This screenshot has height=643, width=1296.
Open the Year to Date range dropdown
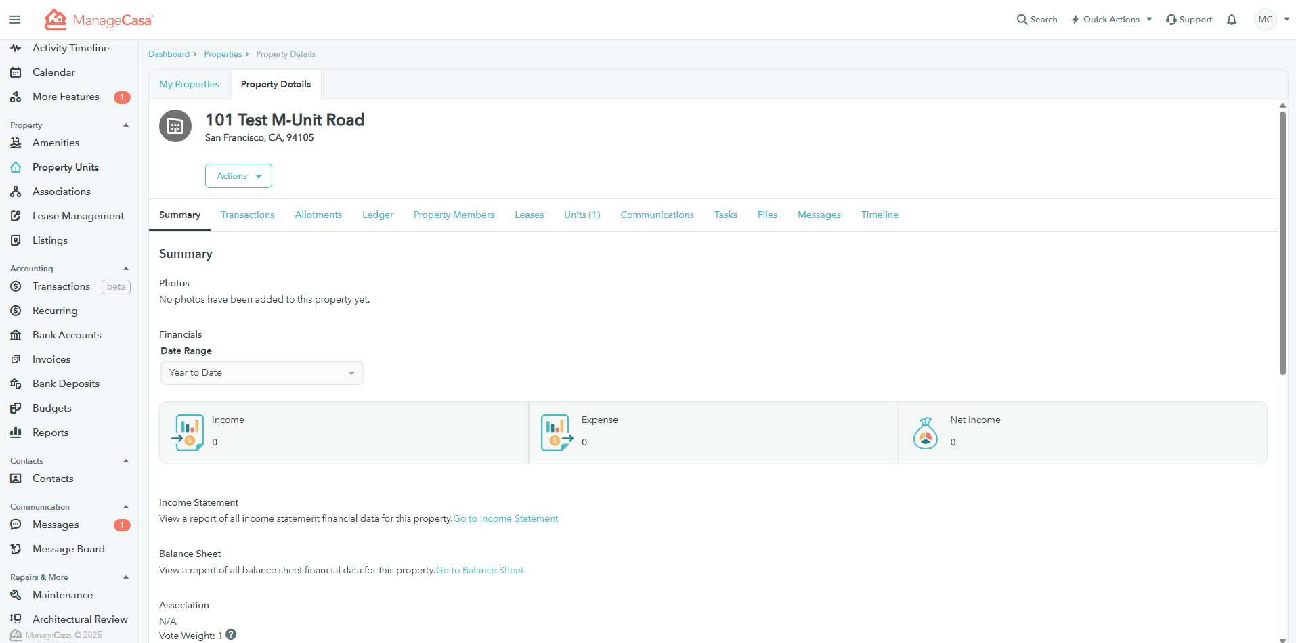click(x=261, y=373)
